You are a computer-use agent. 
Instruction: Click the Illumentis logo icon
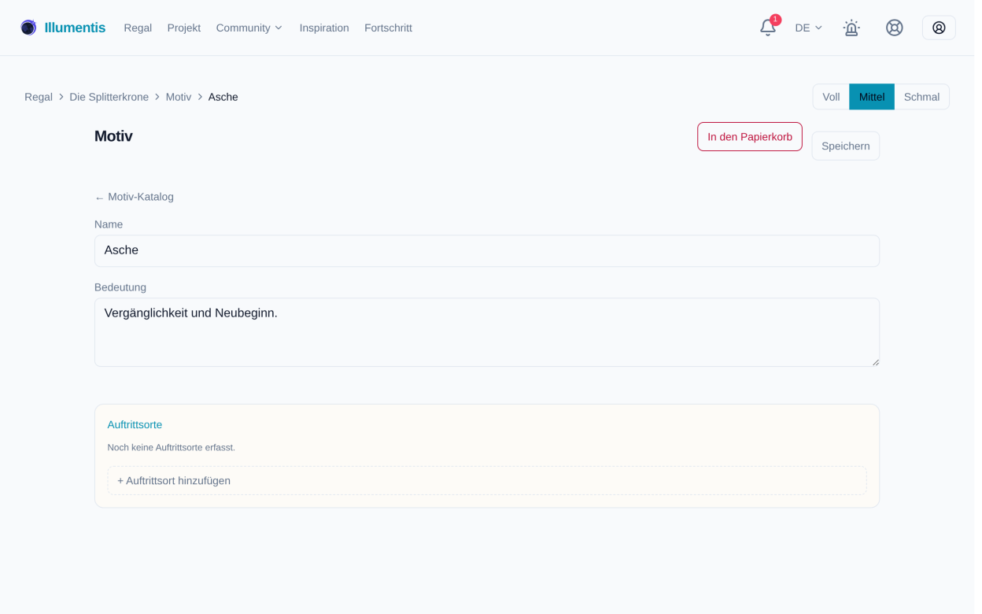(x=28, y=28)
